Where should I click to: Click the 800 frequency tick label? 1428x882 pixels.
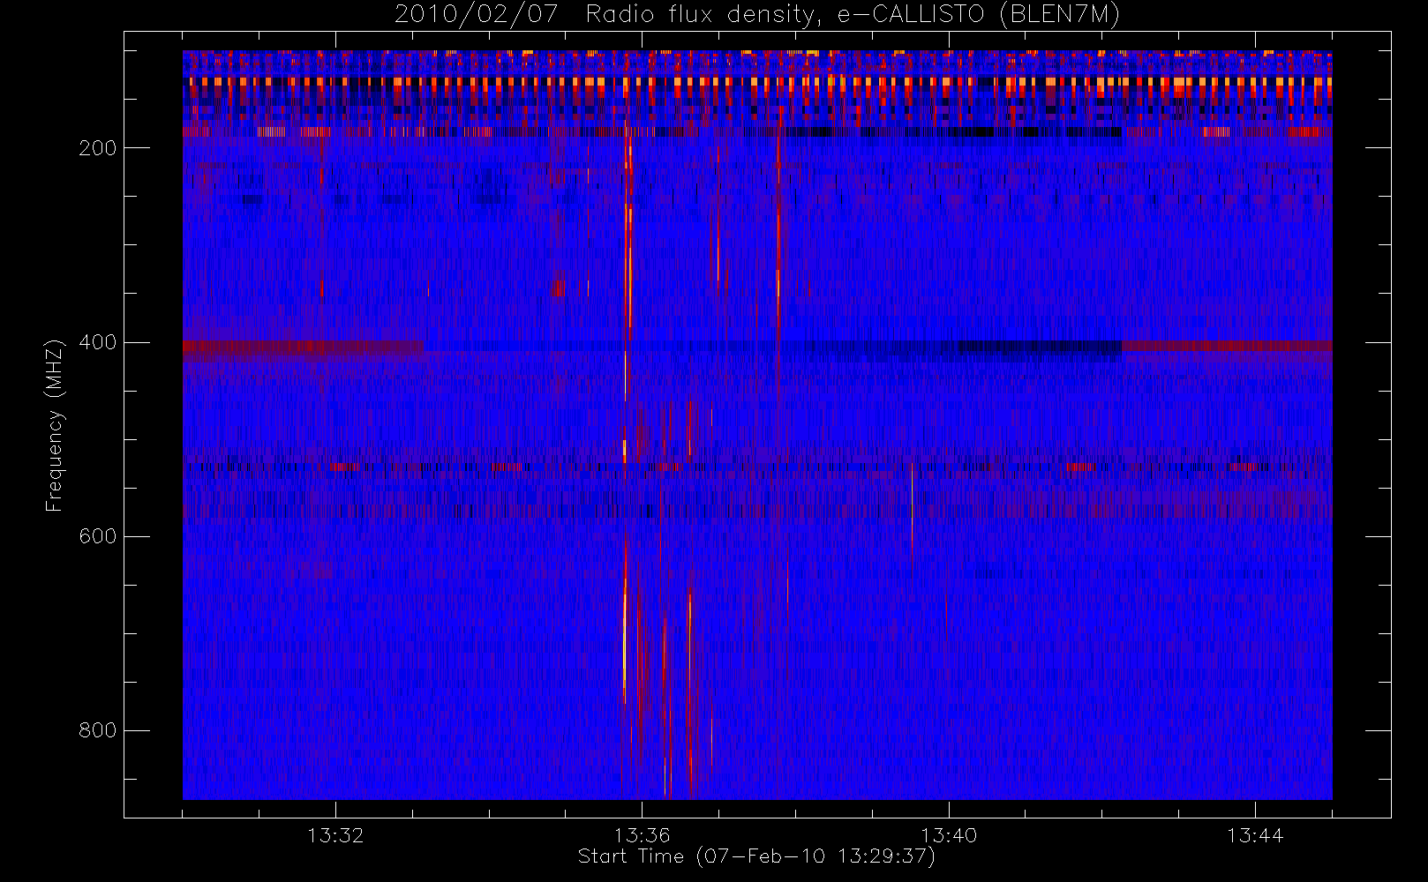coord(97,730)
